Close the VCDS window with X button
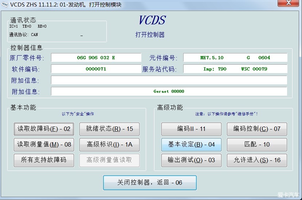Screen dimensions: 302x200 pos(289,3)
